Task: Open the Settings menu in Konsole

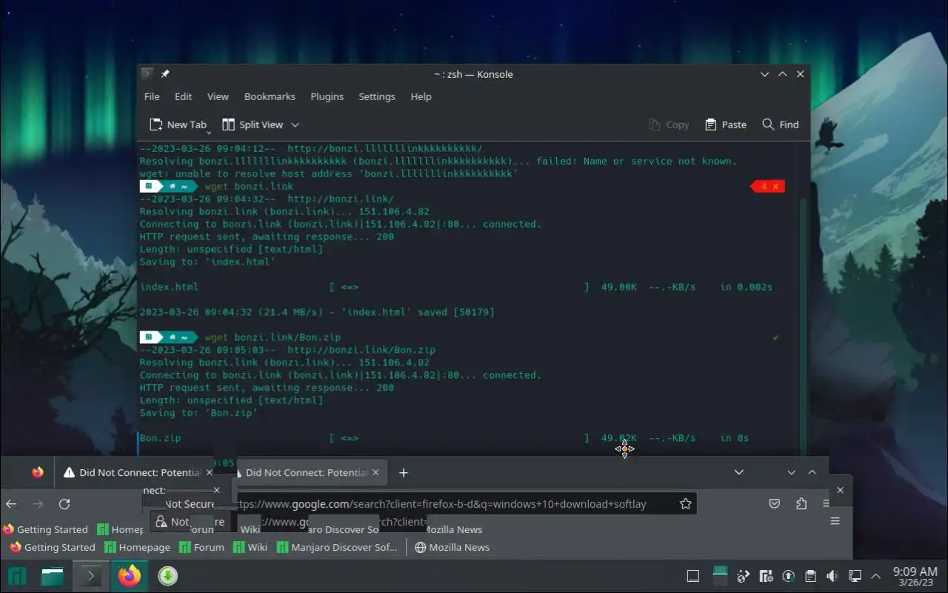Action: pos(377,96)
